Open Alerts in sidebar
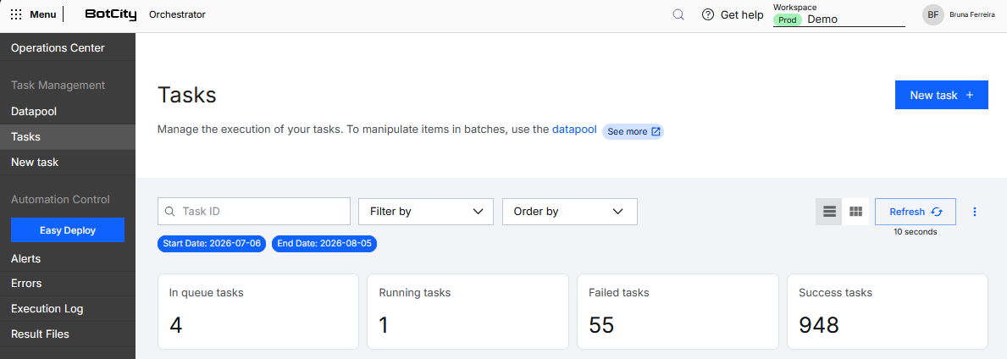The width and height of the screenshot is (1007, 359). [x=68, y=259]
